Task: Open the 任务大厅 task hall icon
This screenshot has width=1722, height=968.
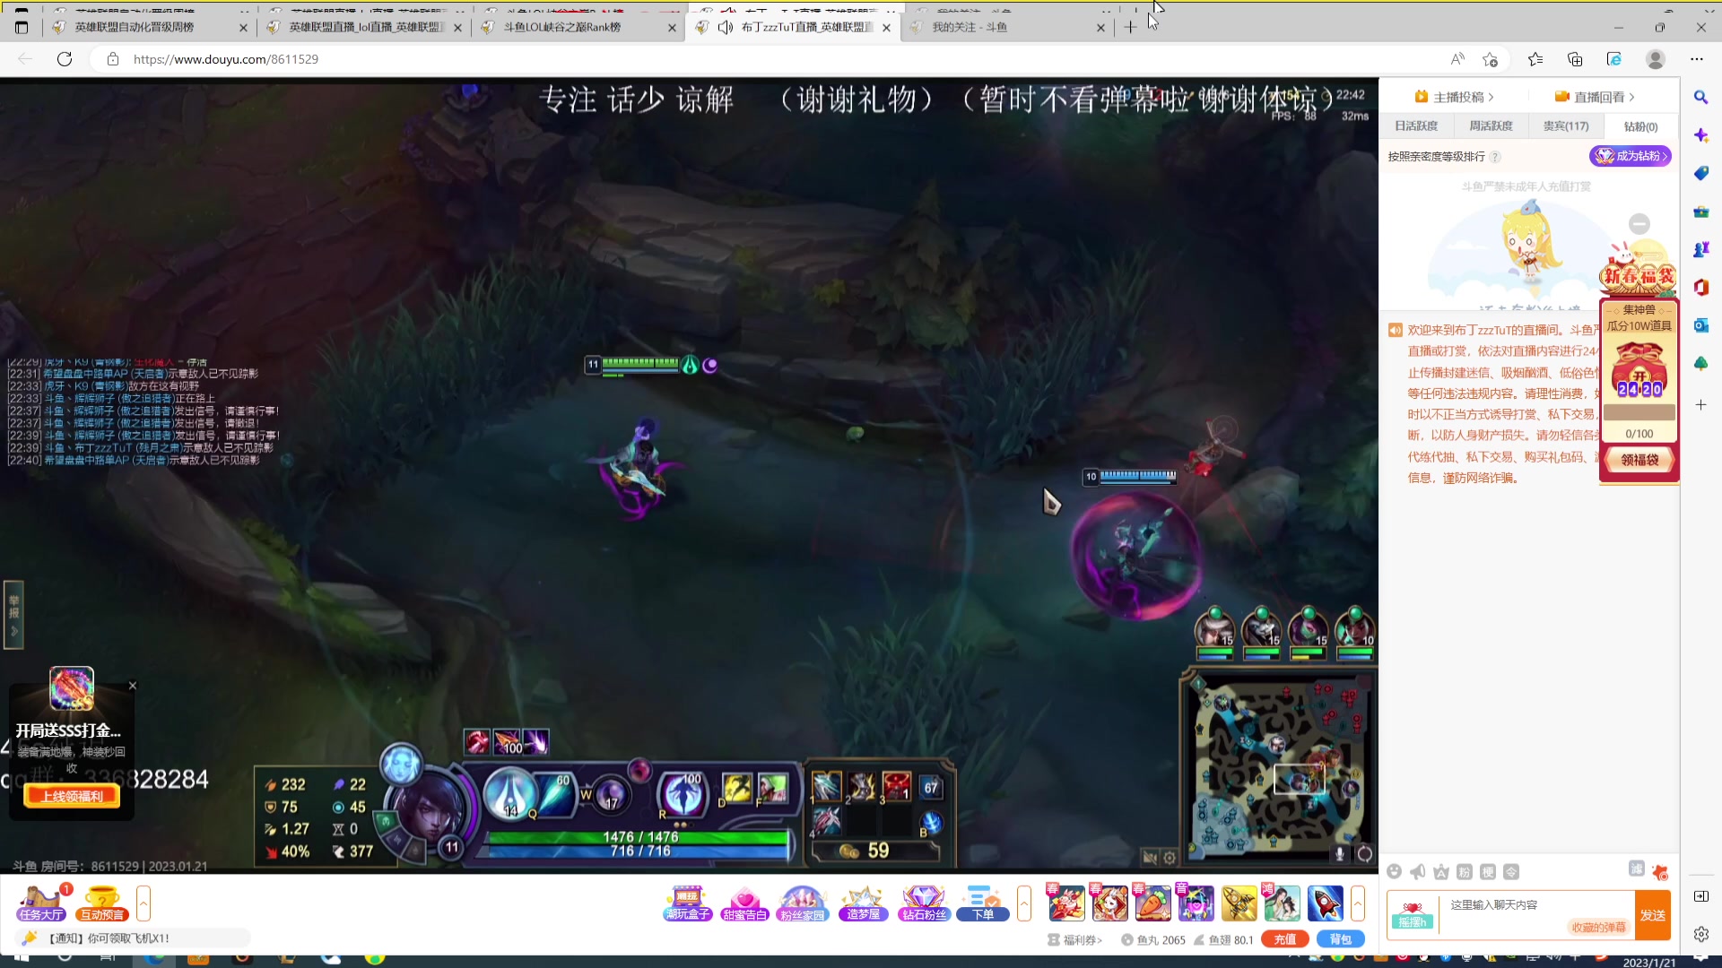Action: click(41, 903)
